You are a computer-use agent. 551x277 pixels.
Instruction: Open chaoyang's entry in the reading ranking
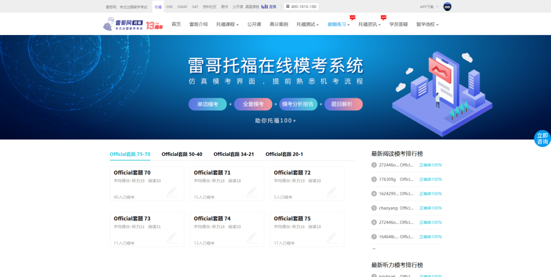click(388, 208)
